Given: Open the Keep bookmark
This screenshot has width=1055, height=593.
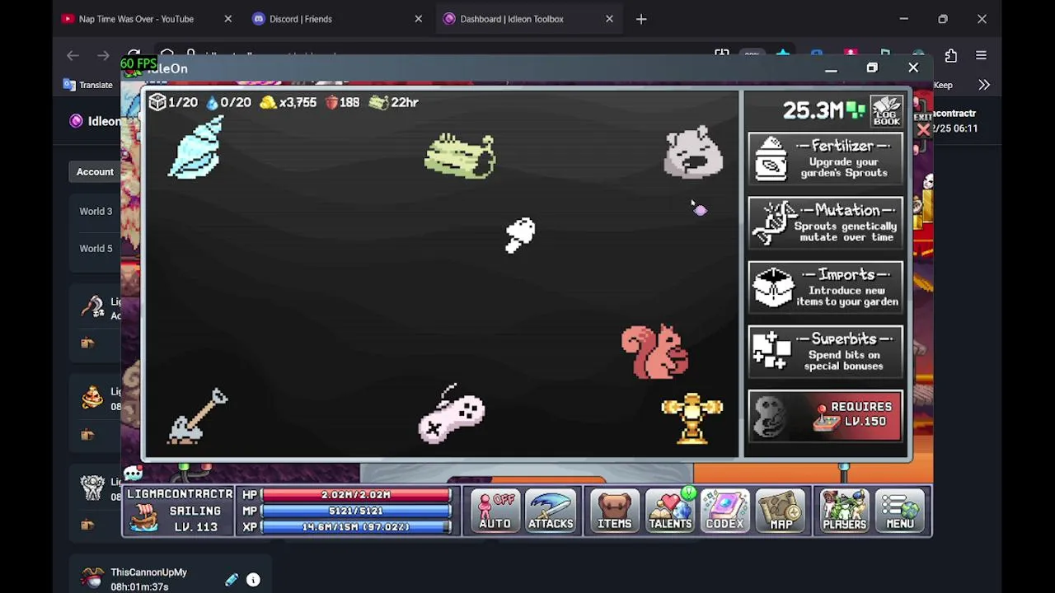Looking at the screenshot, I should (943, 85).
